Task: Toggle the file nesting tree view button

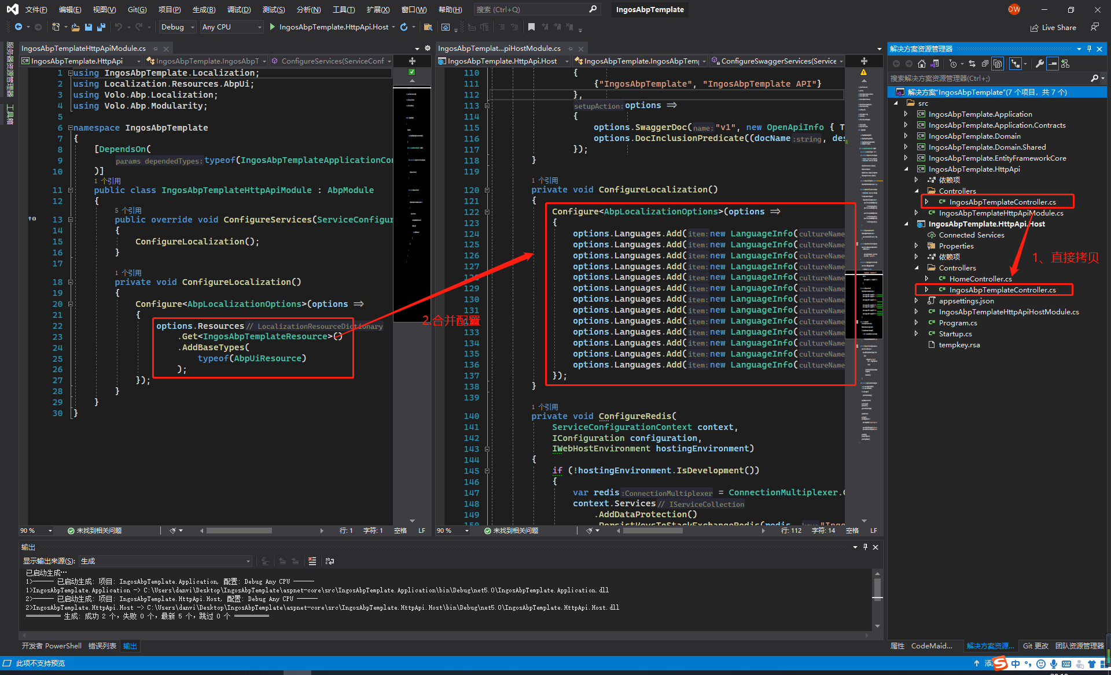Action: pyautogui.click(x=1016, y=64)
